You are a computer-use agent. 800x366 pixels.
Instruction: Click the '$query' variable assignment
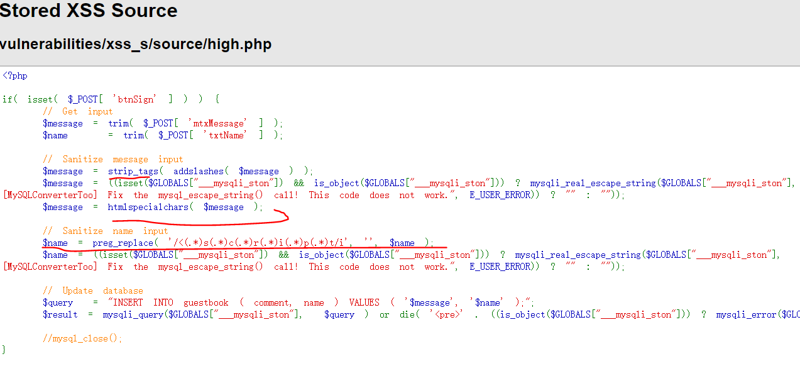58,302
